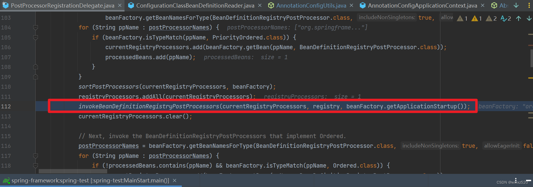The width and height of the screenshot is (533, 187).
Task: Click debug hint 'registryProcessors: size = 1'
Action: tap(312, 97)
